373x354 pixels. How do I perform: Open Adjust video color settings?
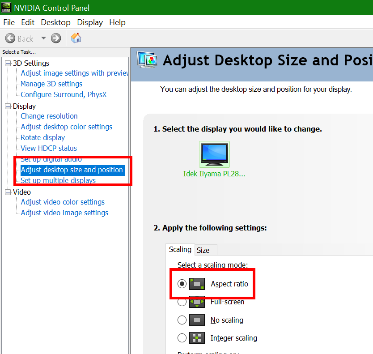[63, 202]
